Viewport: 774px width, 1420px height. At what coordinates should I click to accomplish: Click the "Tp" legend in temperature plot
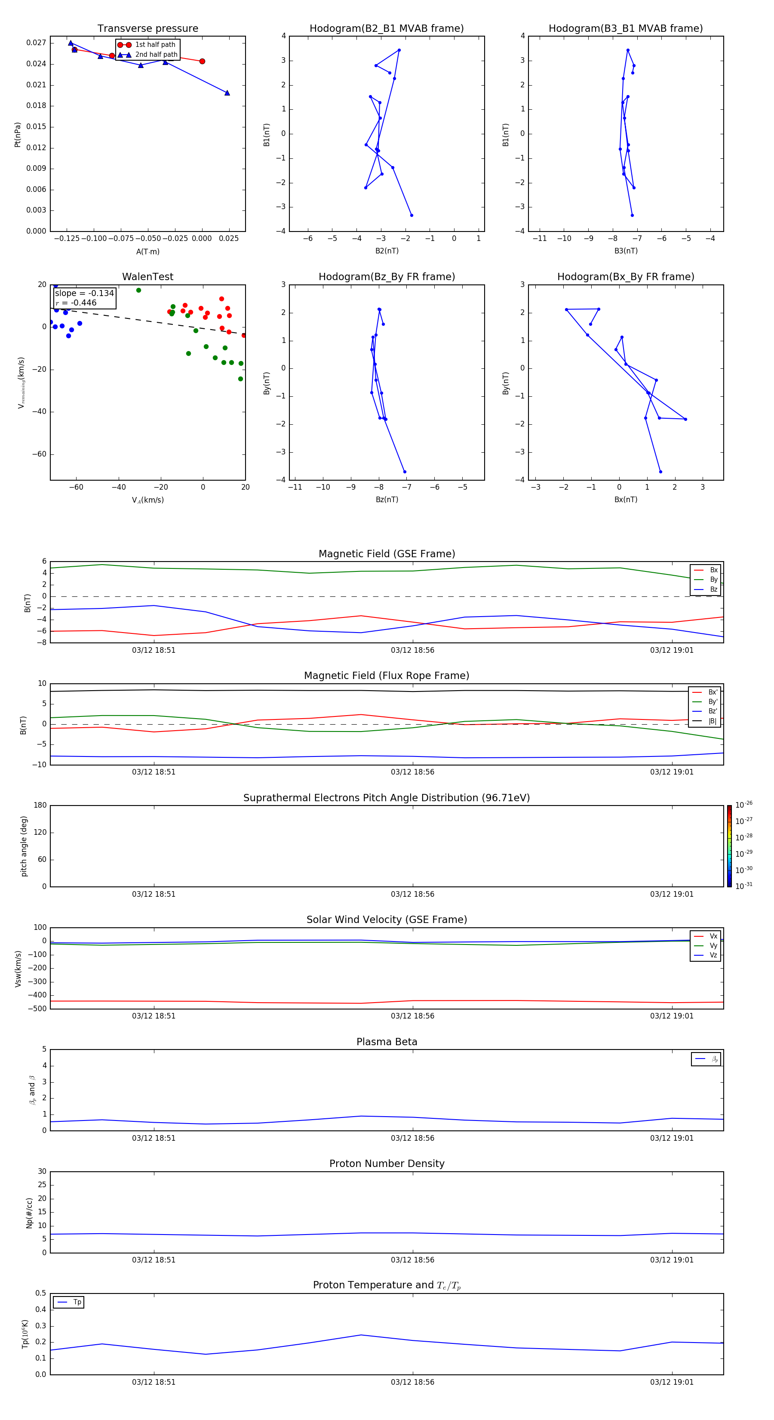tap(68, 1302)
